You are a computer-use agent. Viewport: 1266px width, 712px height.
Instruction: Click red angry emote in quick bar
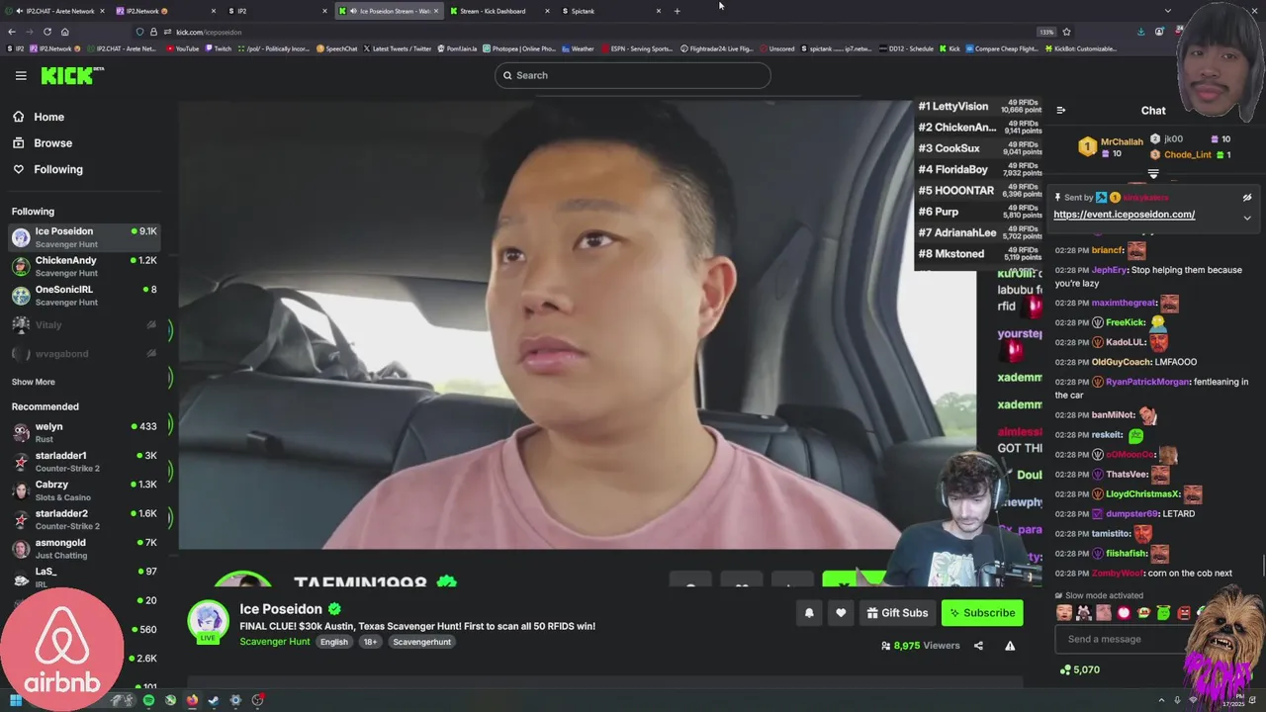[1183, 613]
